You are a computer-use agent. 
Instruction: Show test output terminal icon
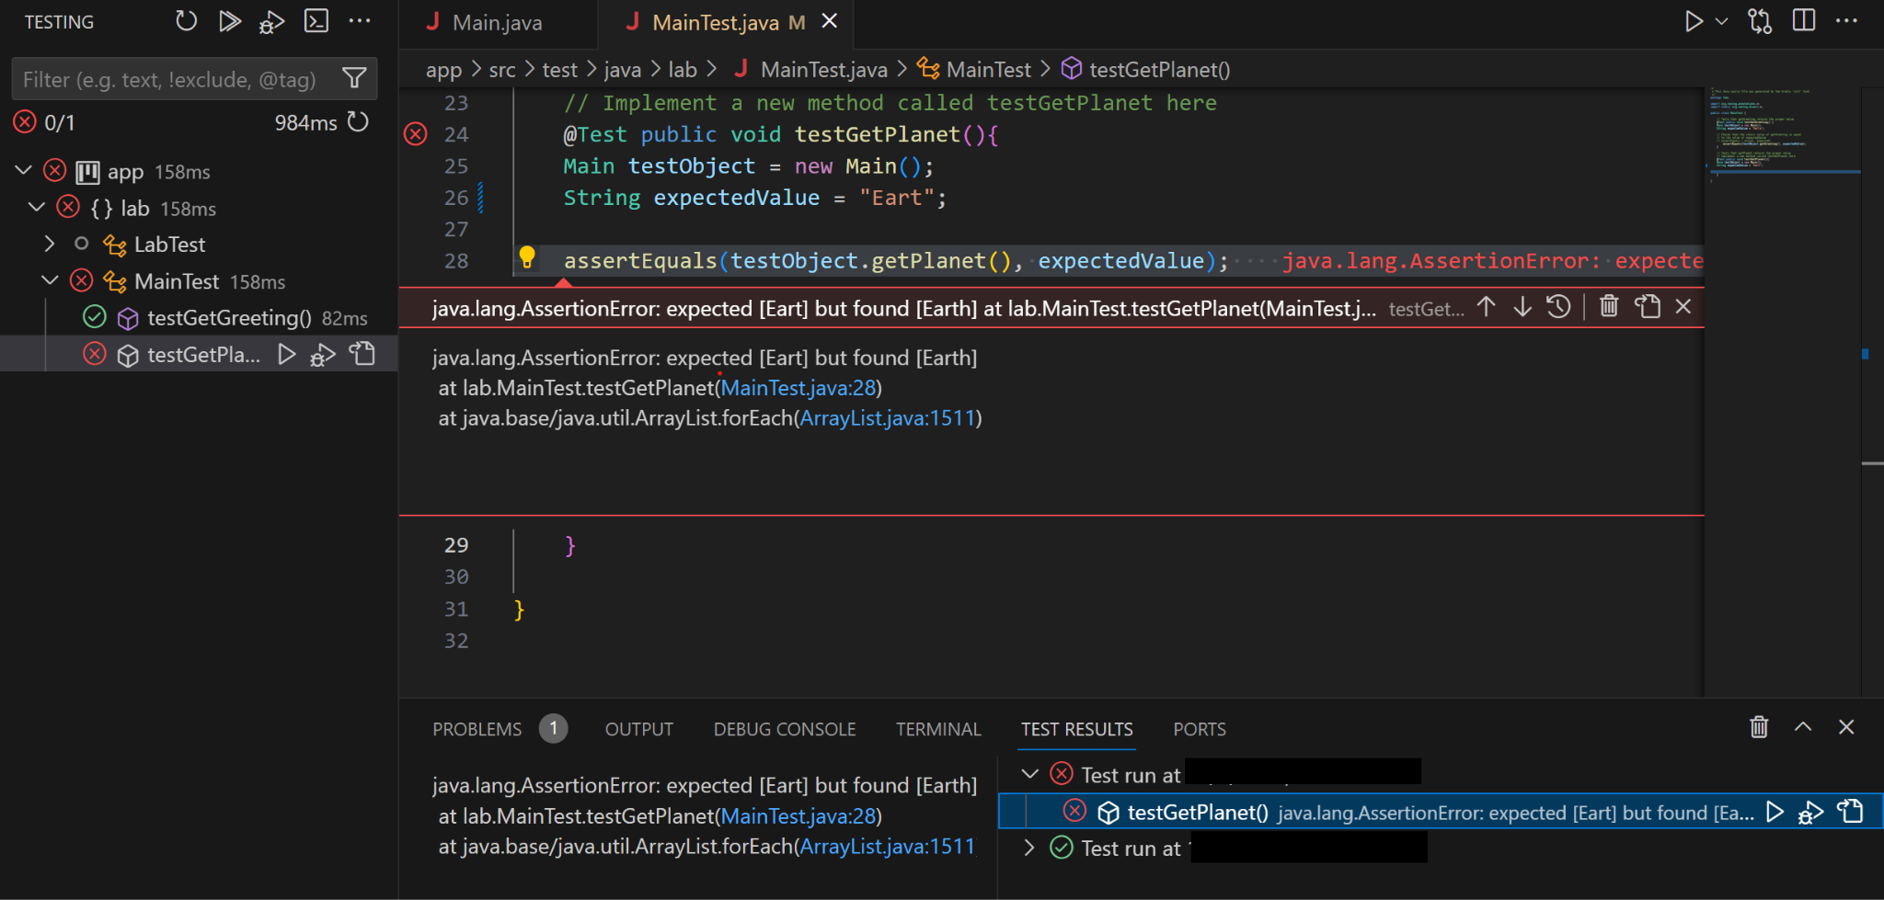coord(316,21)
